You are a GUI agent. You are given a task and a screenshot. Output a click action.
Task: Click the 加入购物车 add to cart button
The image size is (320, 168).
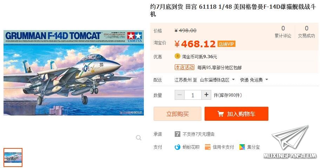pos(236,114)
